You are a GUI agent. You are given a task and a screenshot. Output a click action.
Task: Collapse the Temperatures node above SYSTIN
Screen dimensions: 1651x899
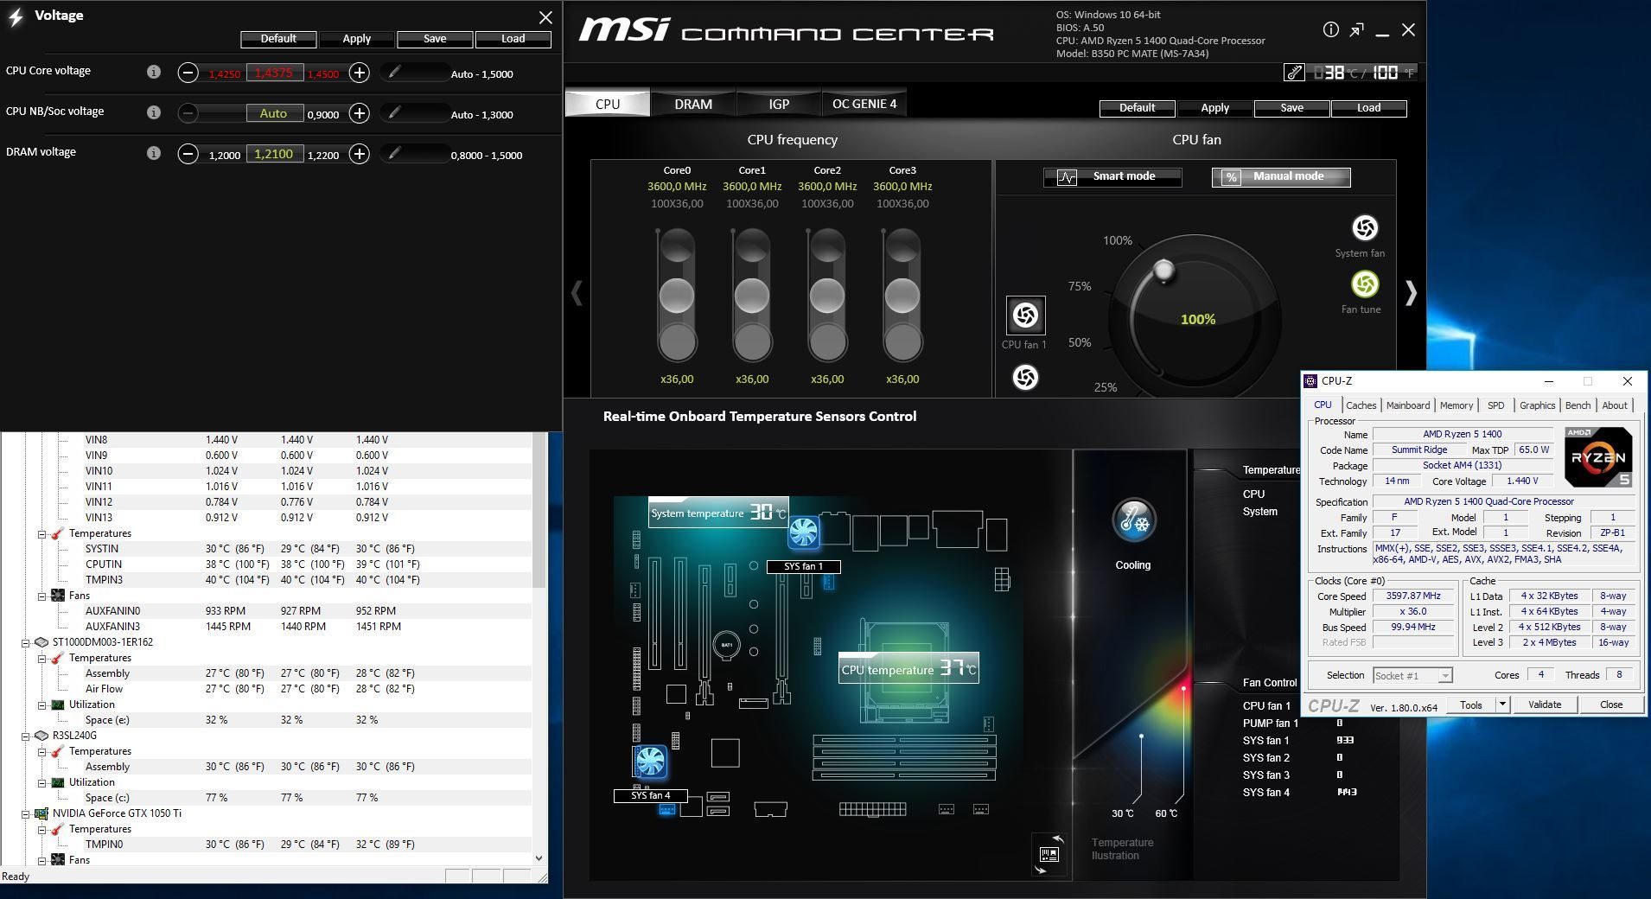pyautogui.click(x=41, y=533)
